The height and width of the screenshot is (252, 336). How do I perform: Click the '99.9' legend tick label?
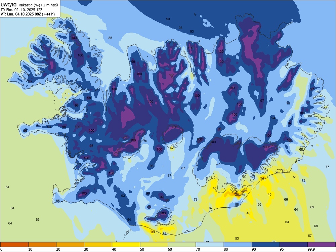coord(311,249)
